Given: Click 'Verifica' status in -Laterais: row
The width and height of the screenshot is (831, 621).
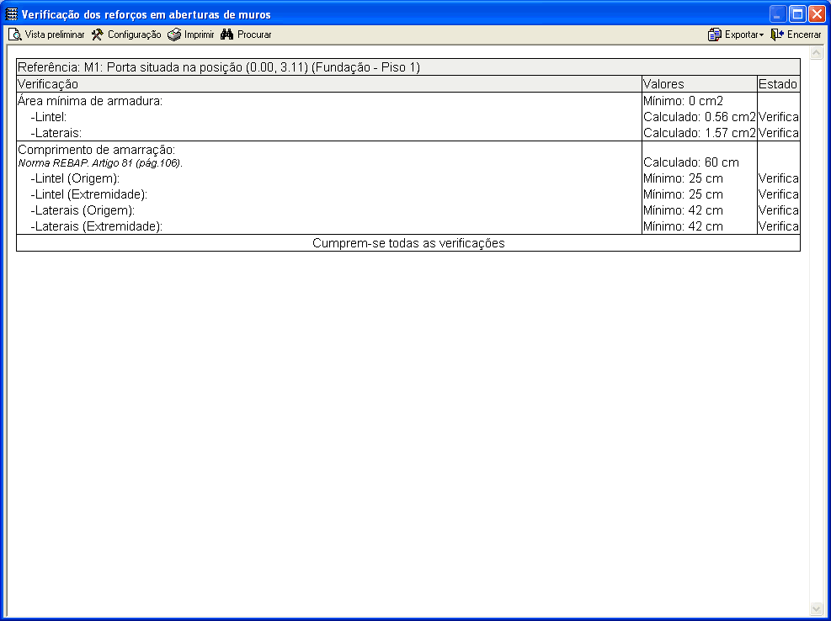Looking at the screenshot, I should tap(779, 133).
